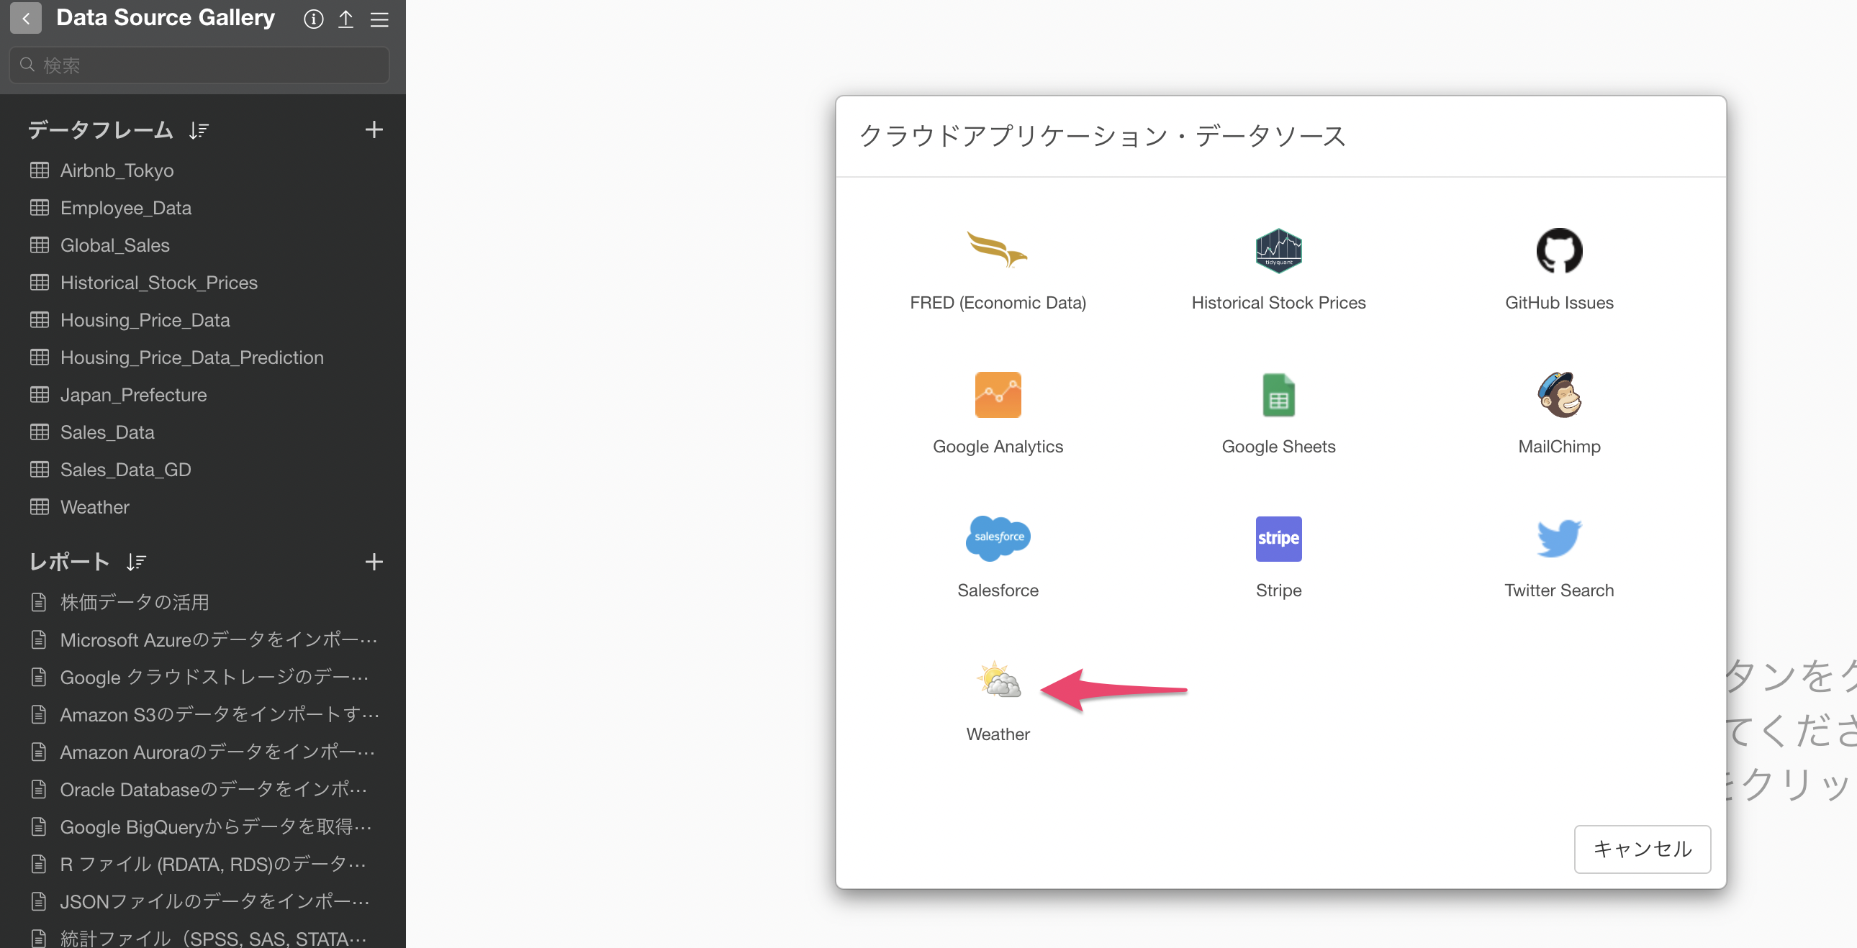Open the project info icon
The height and width of the screenshot is (948, 1857).
tap(313, 19)
